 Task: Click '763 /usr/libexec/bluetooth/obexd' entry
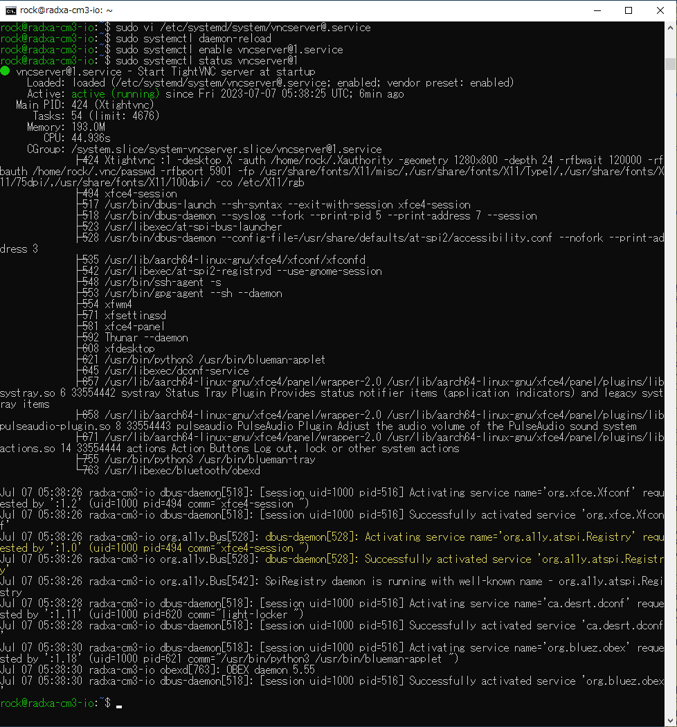pos(168,471)
